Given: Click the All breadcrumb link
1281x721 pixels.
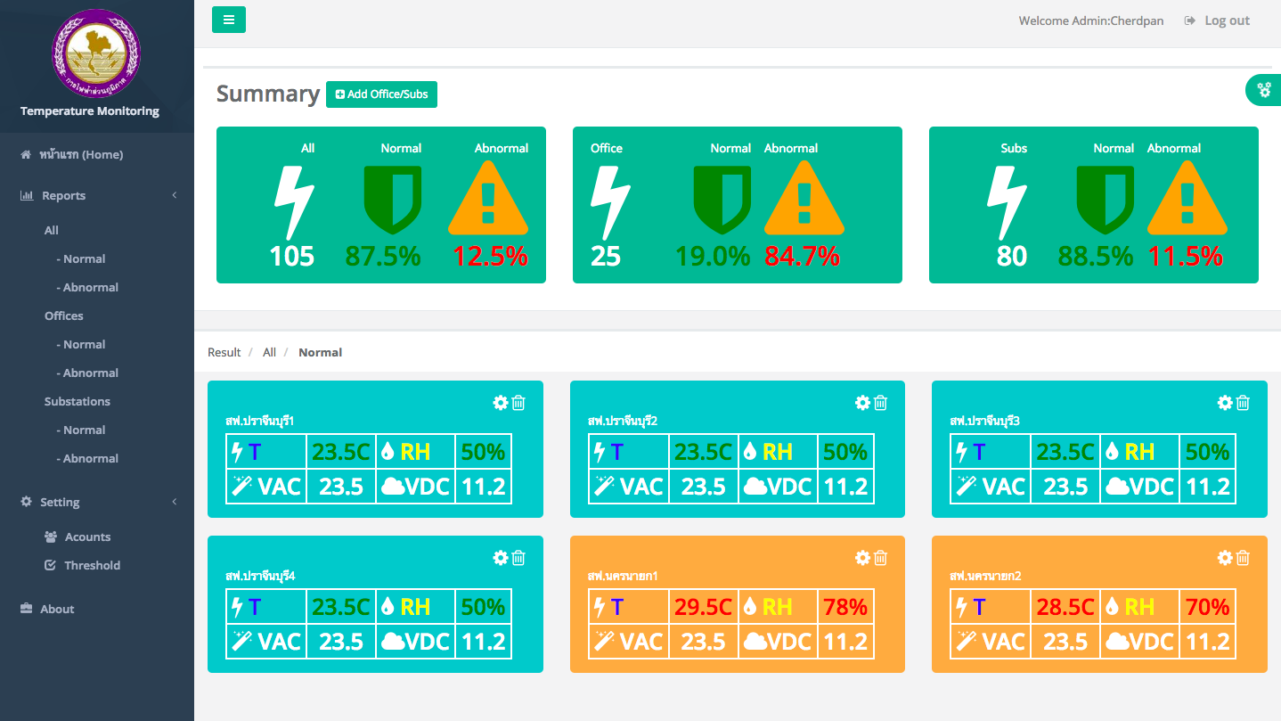Looking at the screenshot, I should (x=269, y=352).
